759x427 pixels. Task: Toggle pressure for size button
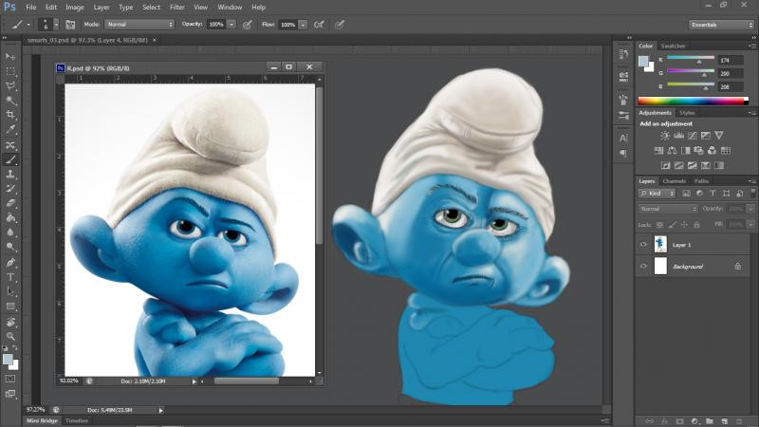click(340, 25)
